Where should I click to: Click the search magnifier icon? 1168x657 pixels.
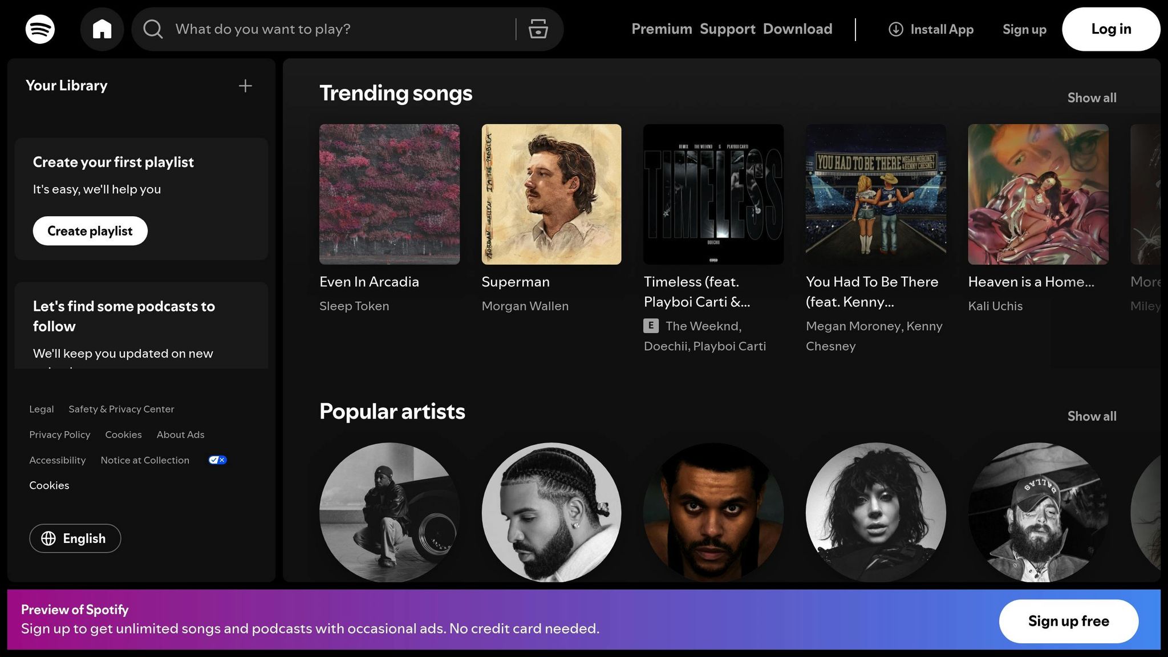click(x=153, y=29)
